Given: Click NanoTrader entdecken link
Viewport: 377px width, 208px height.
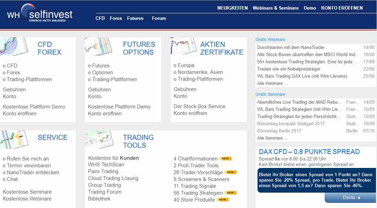Looking at the screenshot, I should [33, 172].
